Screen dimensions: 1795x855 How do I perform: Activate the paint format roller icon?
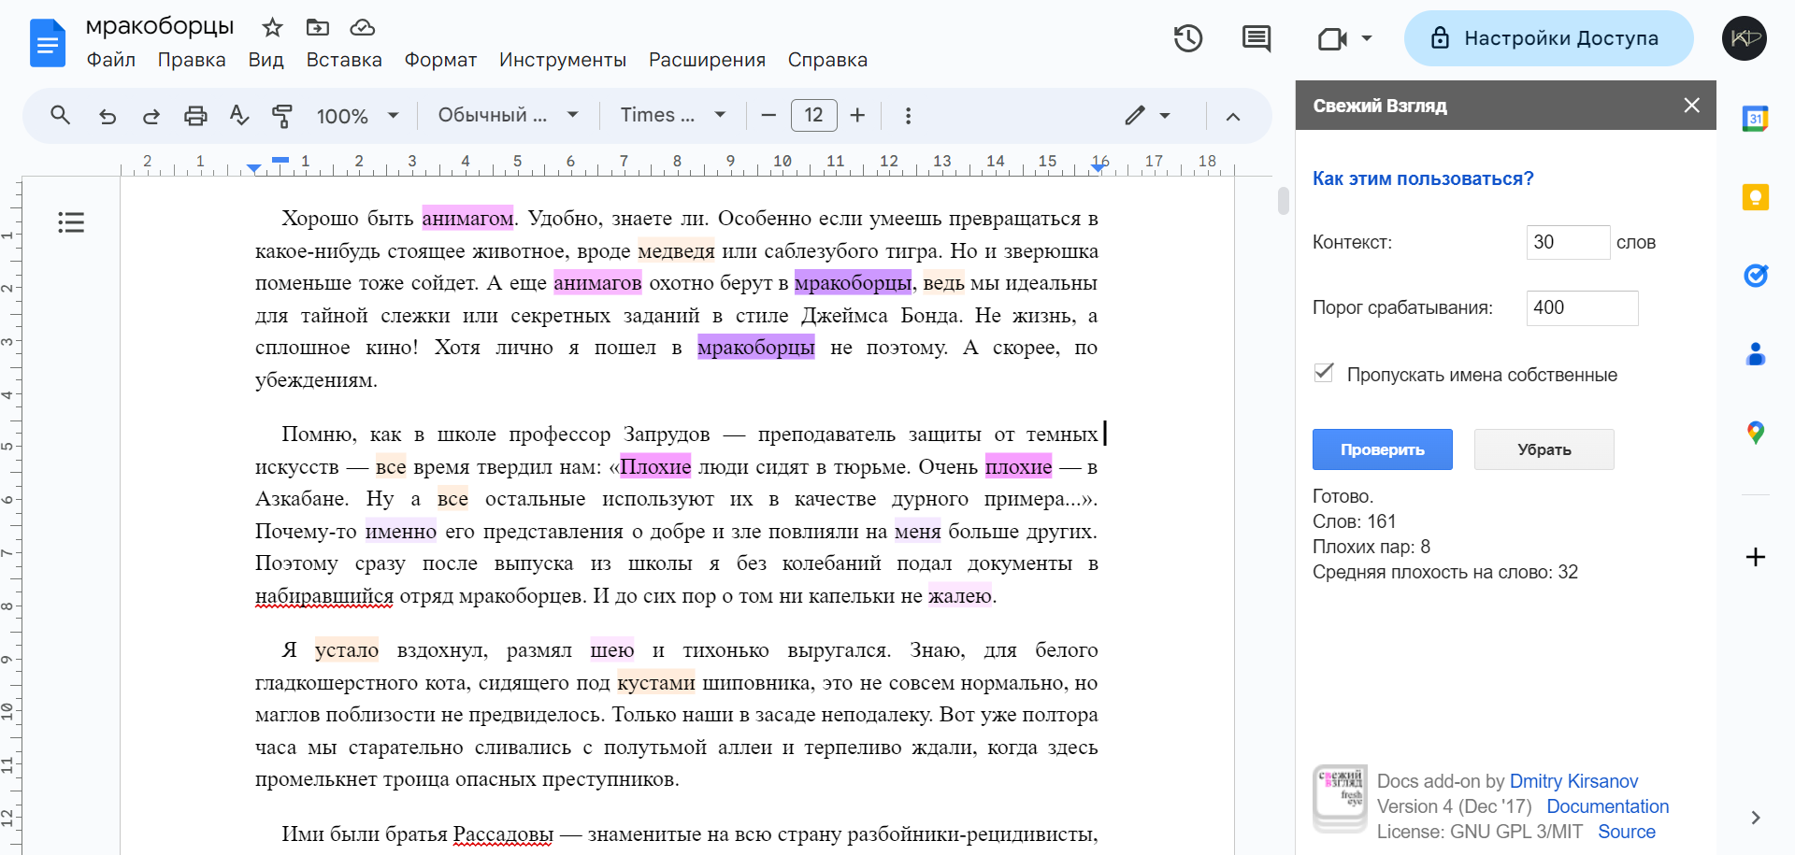click(x=281, y=116)
